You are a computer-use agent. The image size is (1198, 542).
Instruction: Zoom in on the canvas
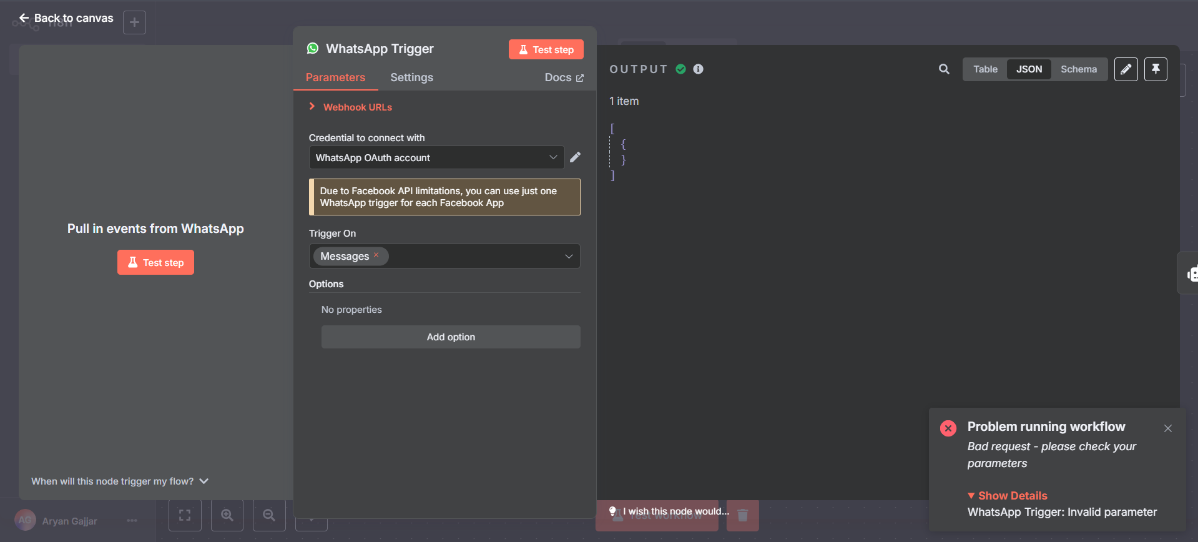pyautogui.click(x=227, y=515)
